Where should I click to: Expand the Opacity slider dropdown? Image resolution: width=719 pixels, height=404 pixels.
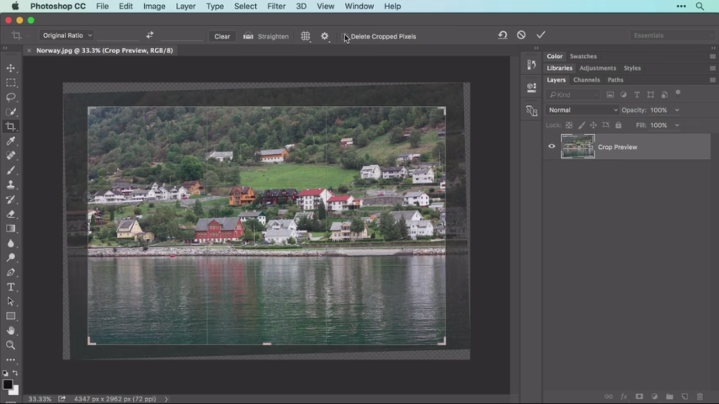click(677, 110)
